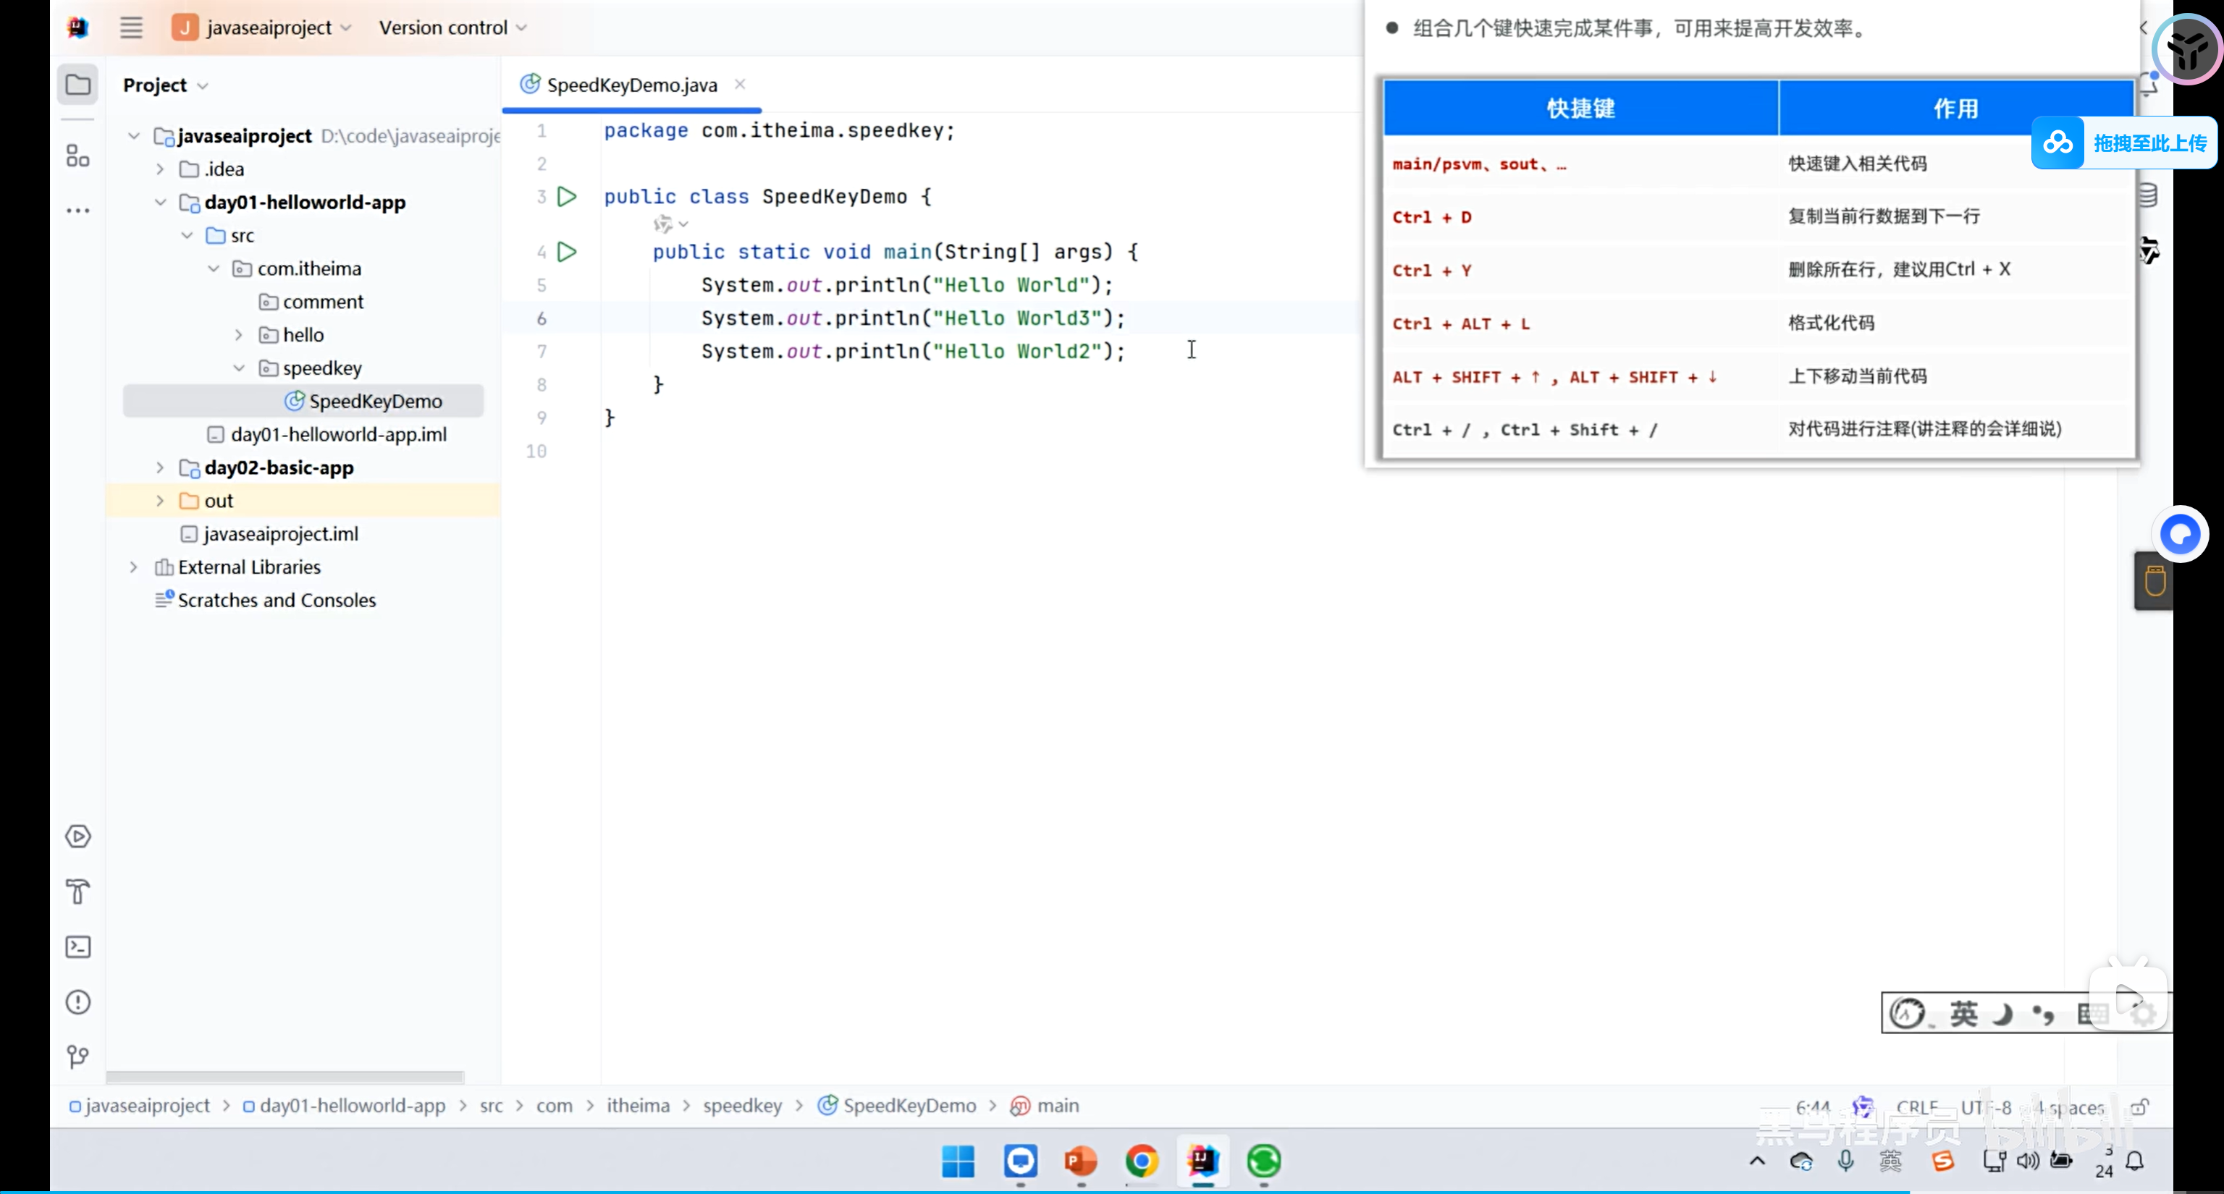Open the Terminal tool window
The width and height of the screenshot is (2224, 1194).
[77, 947]
